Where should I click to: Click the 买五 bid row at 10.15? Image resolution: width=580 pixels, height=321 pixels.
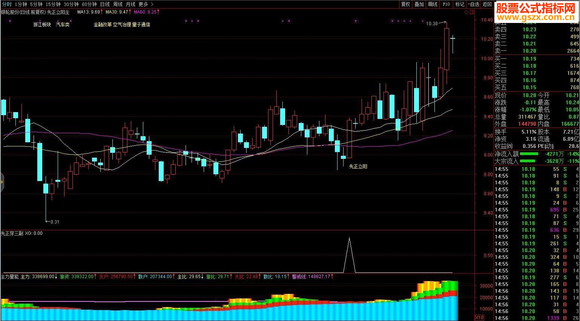537,87
